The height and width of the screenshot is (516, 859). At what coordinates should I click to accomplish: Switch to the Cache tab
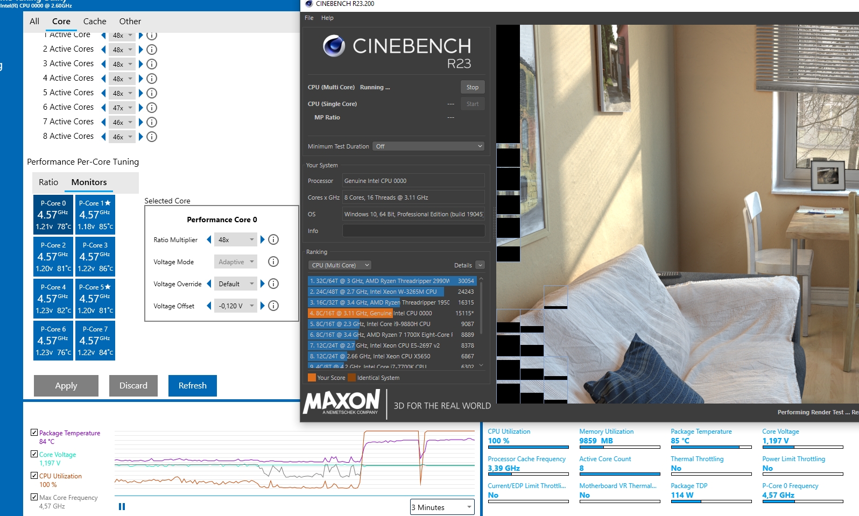coord(95,22)
